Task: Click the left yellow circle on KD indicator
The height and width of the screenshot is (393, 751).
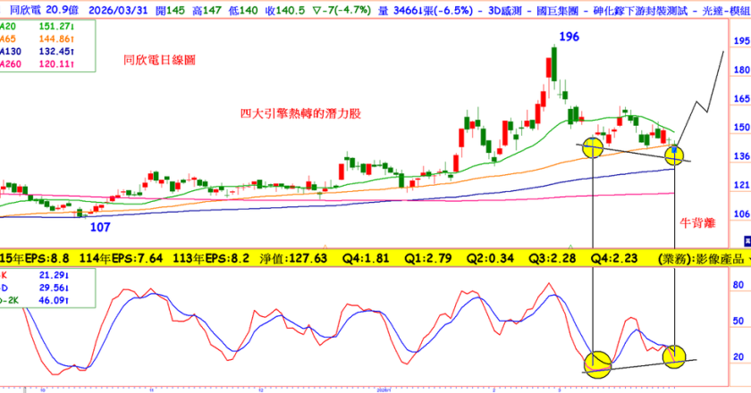Action: tap(597, 364)
